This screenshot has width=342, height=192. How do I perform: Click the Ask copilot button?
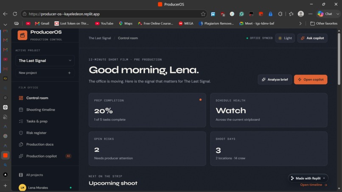[312, 38]
